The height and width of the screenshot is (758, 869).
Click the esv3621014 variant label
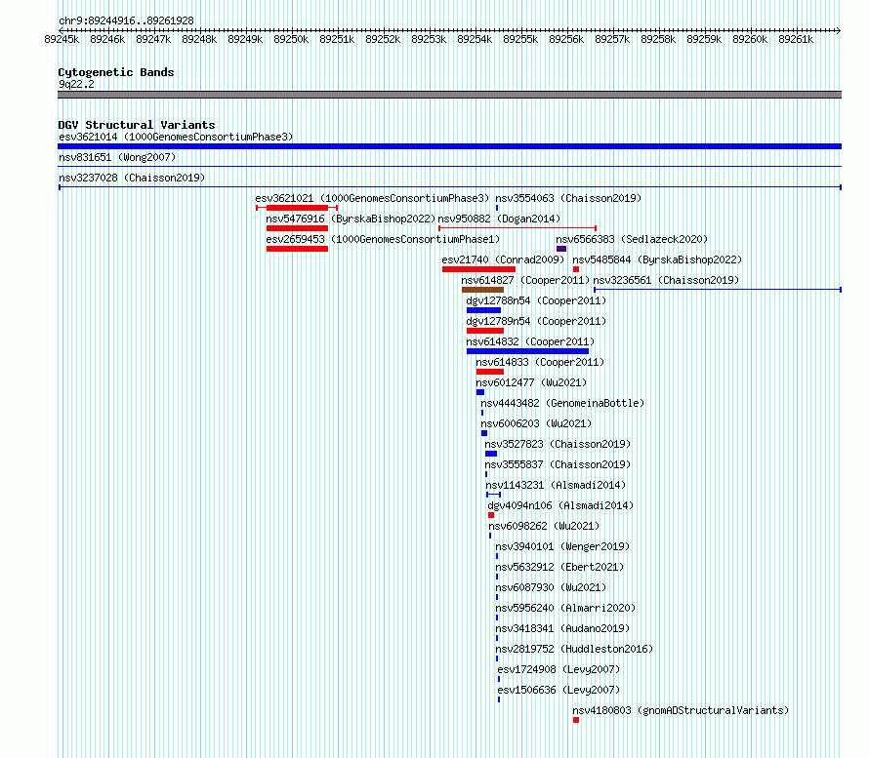coord(176,137)
